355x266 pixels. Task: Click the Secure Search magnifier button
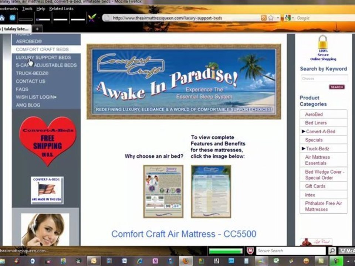click(332, 251)
